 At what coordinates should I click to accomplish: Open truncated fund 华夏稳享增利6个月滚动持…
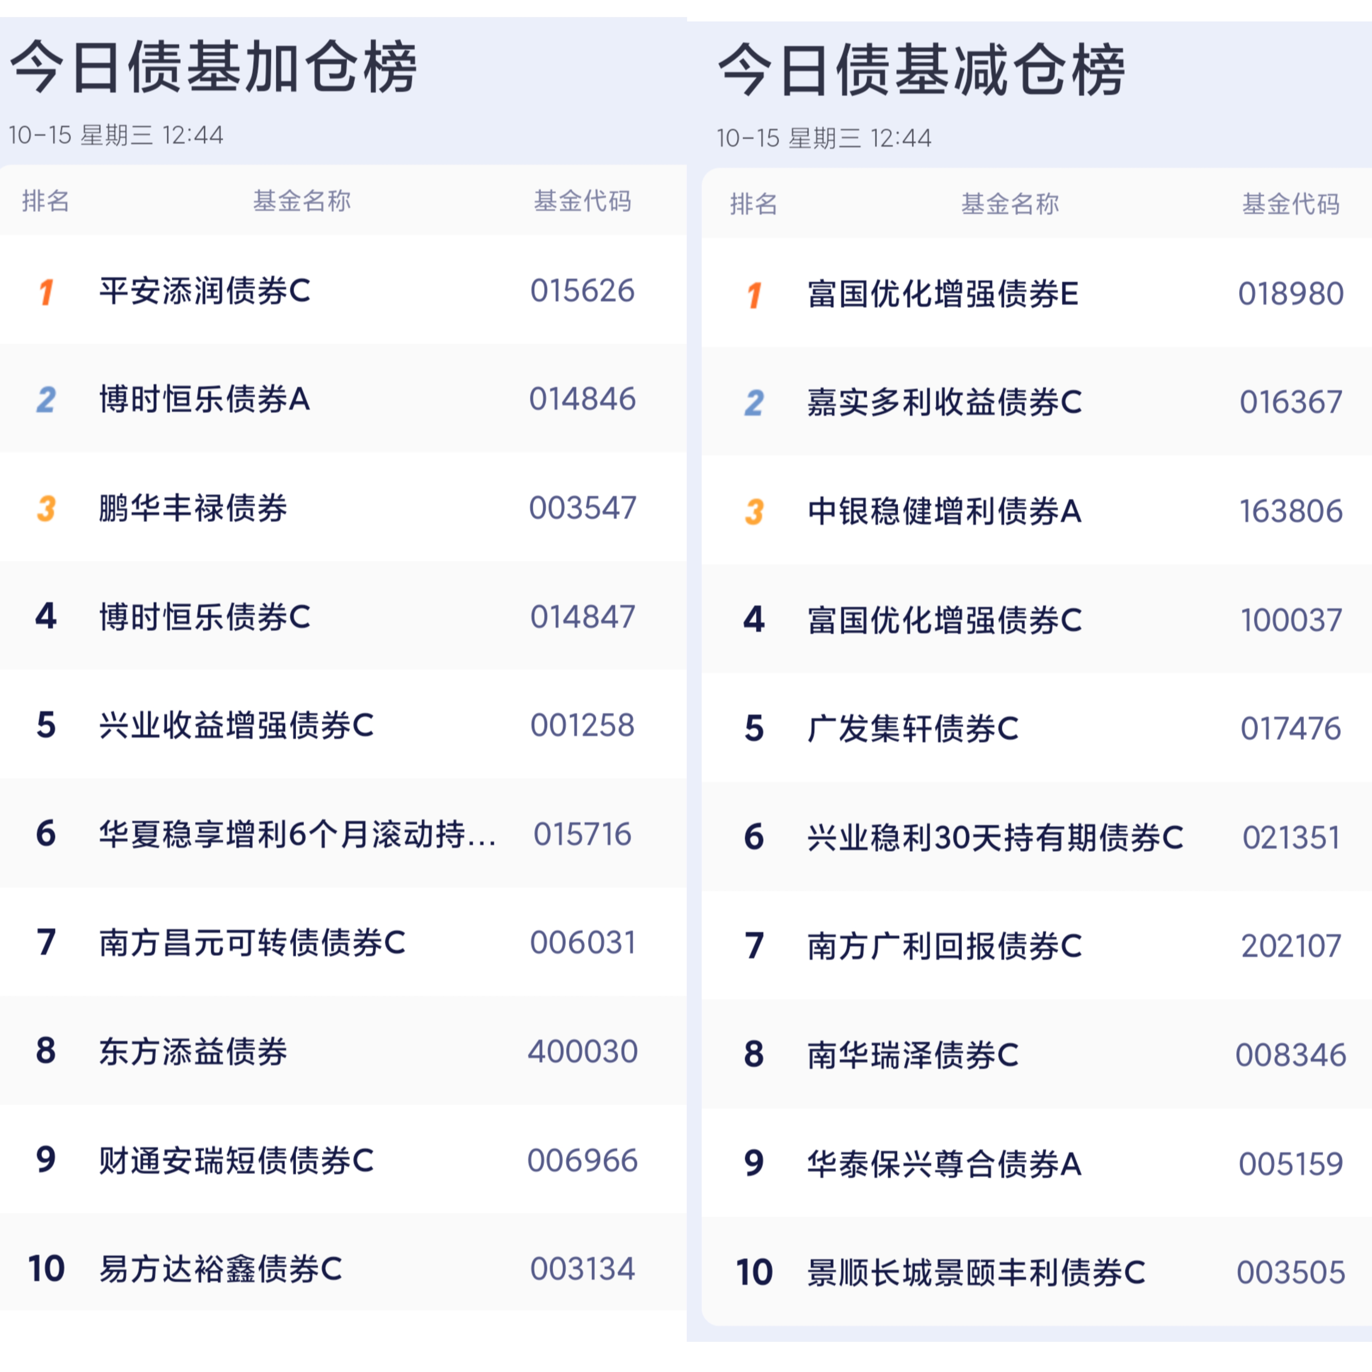297,834
